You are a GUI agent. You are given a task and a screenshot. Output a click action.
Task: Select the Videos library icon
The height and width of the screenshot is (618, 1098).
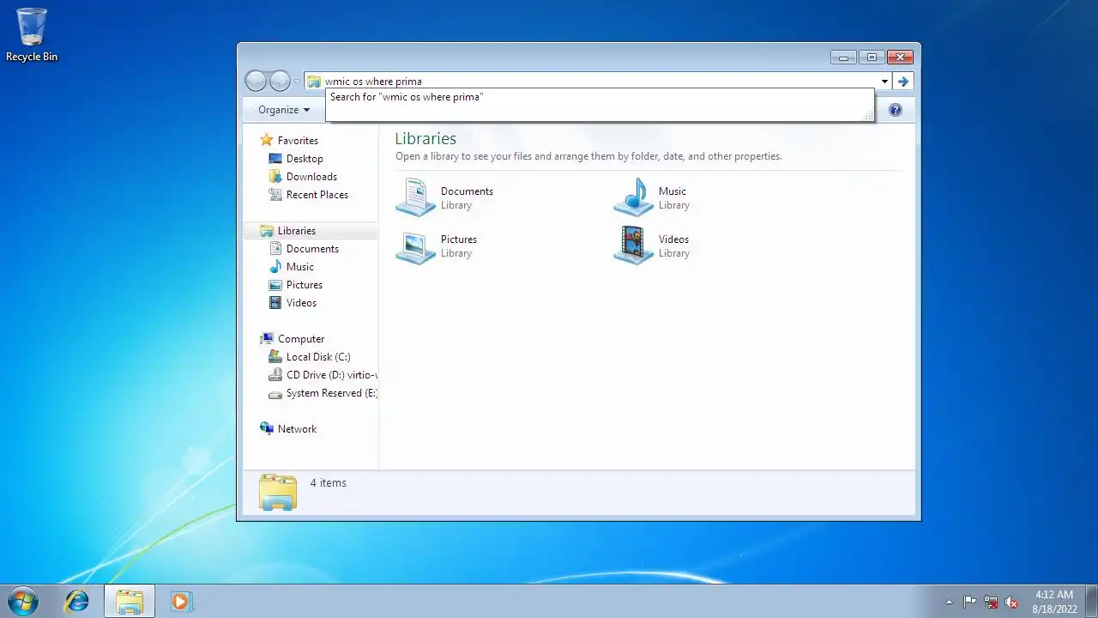633,245
